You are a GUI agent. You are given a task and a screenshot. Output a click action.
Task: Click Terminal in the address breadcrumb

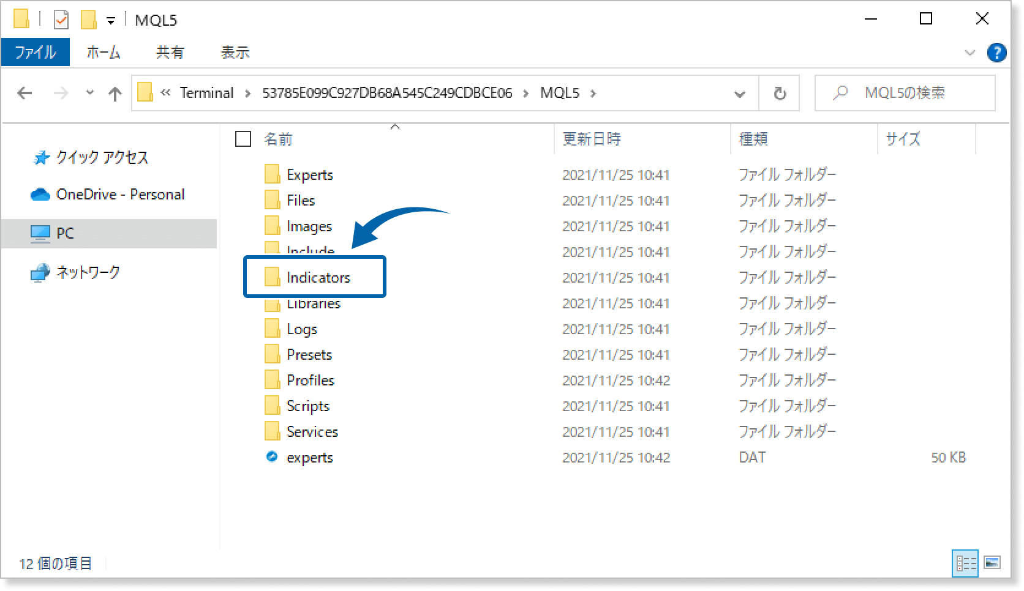206,93
